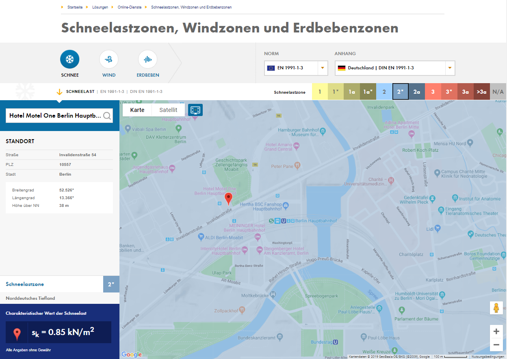The image size is (507, 359).
Task: Select Schneelastzone 3
Action: click(433, 92)
